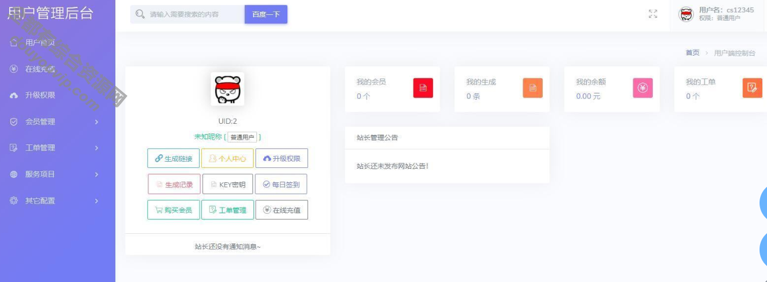The height and width of the screenshot is (282, 767).
Task: Click the cloud icon beside sidebar 升级权限
Action: (x=14, y=96)
